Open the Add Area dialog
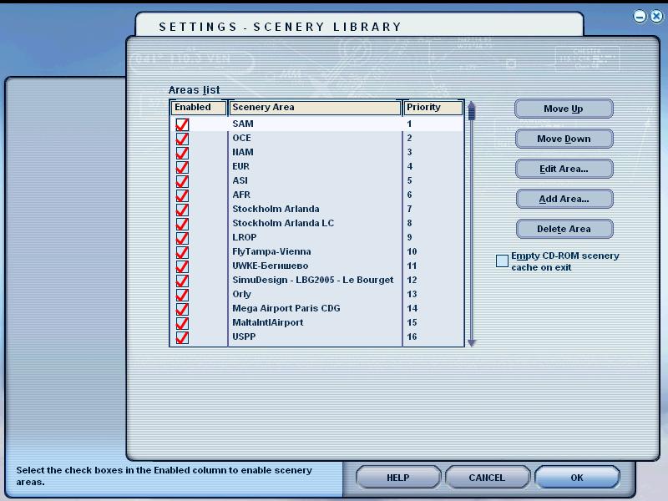 (x=564, y=199)
